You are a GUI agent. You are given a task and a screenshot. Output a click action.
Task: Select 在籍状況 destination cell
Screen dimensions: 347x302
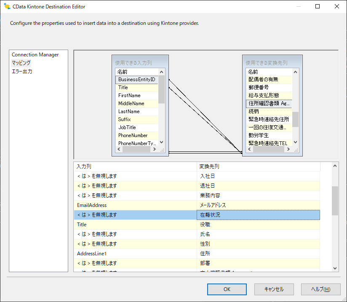pos(258,215)
